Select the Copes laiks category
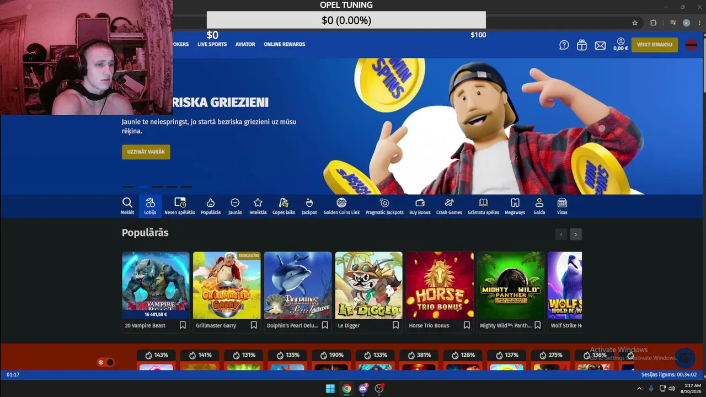Viewport: 706px width, 397px height. (284, 206)
